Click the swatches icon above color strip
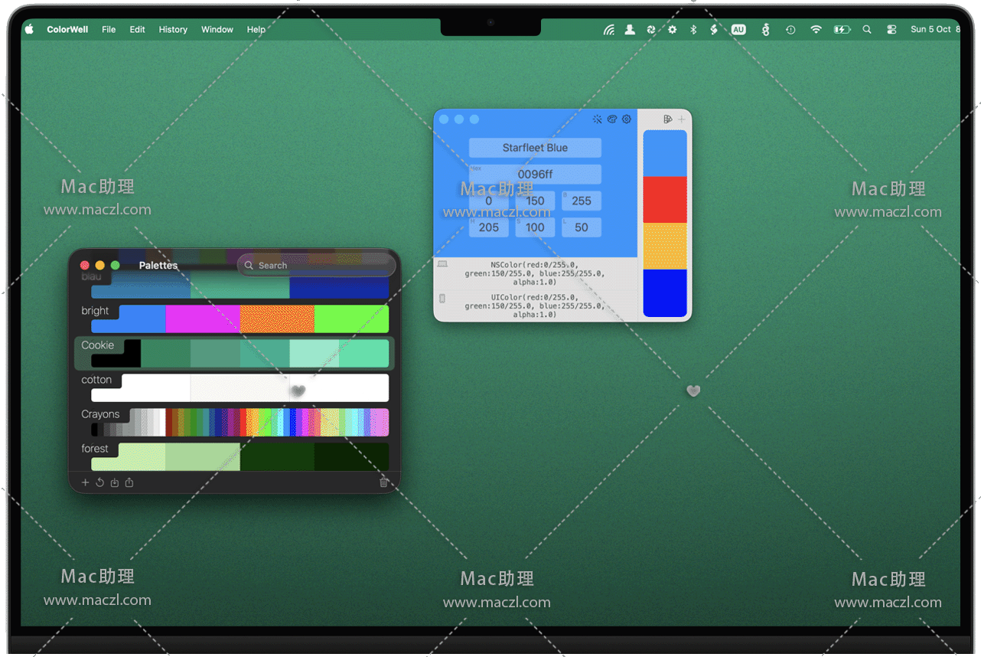This screenshot has height=657, width=981. [667, 119]
